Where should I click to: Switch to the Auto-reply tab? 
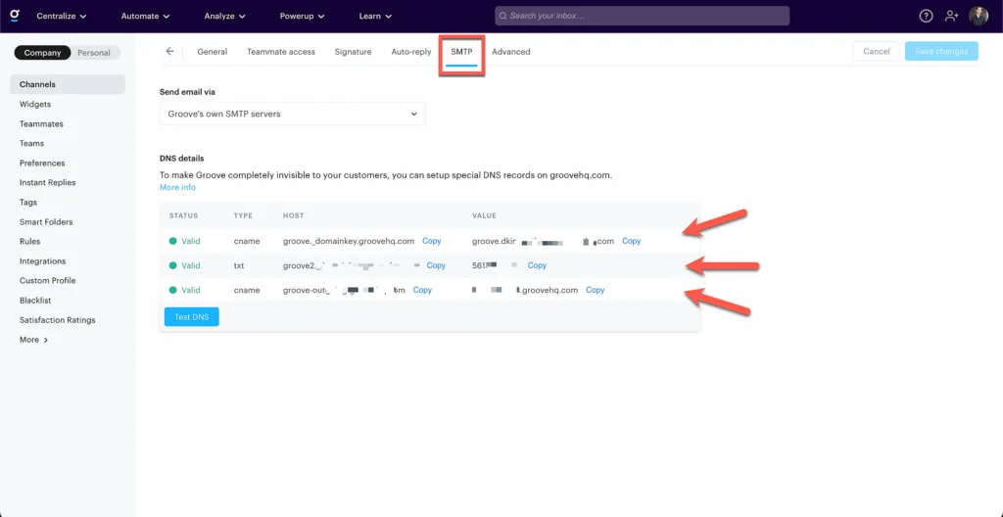coord(411,52)
